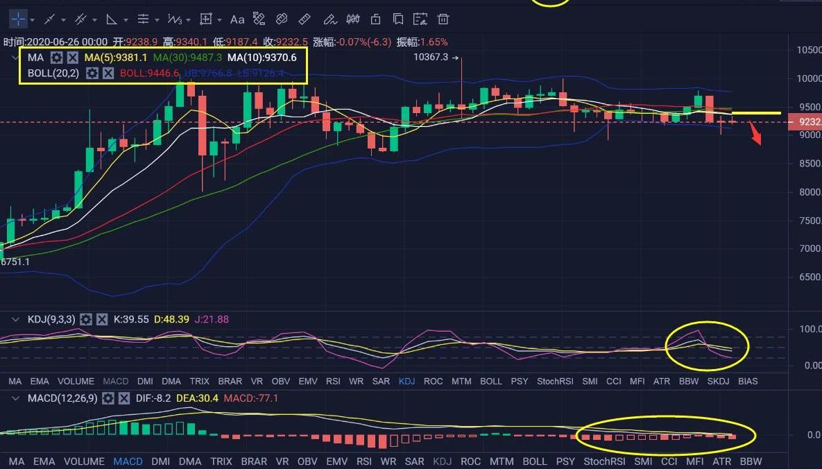Select highlighted MACD tab in MACD panel row
Screen dimensions: 822x469
coord(128,461)
